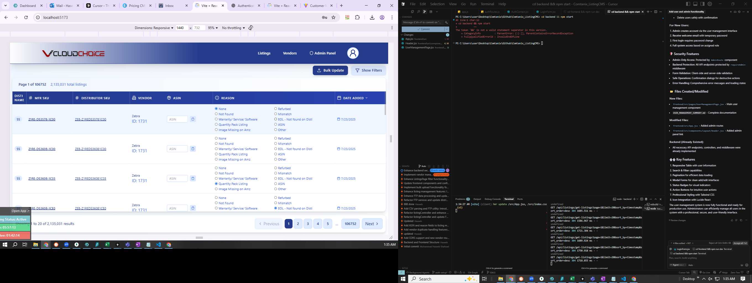Sort by Date Added column chevron
The image size is (752, 283).
[x=366, y=98]
